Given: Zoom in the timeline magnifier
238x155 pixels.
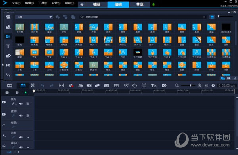Looking at the screenshot, I should pos(200,85).
